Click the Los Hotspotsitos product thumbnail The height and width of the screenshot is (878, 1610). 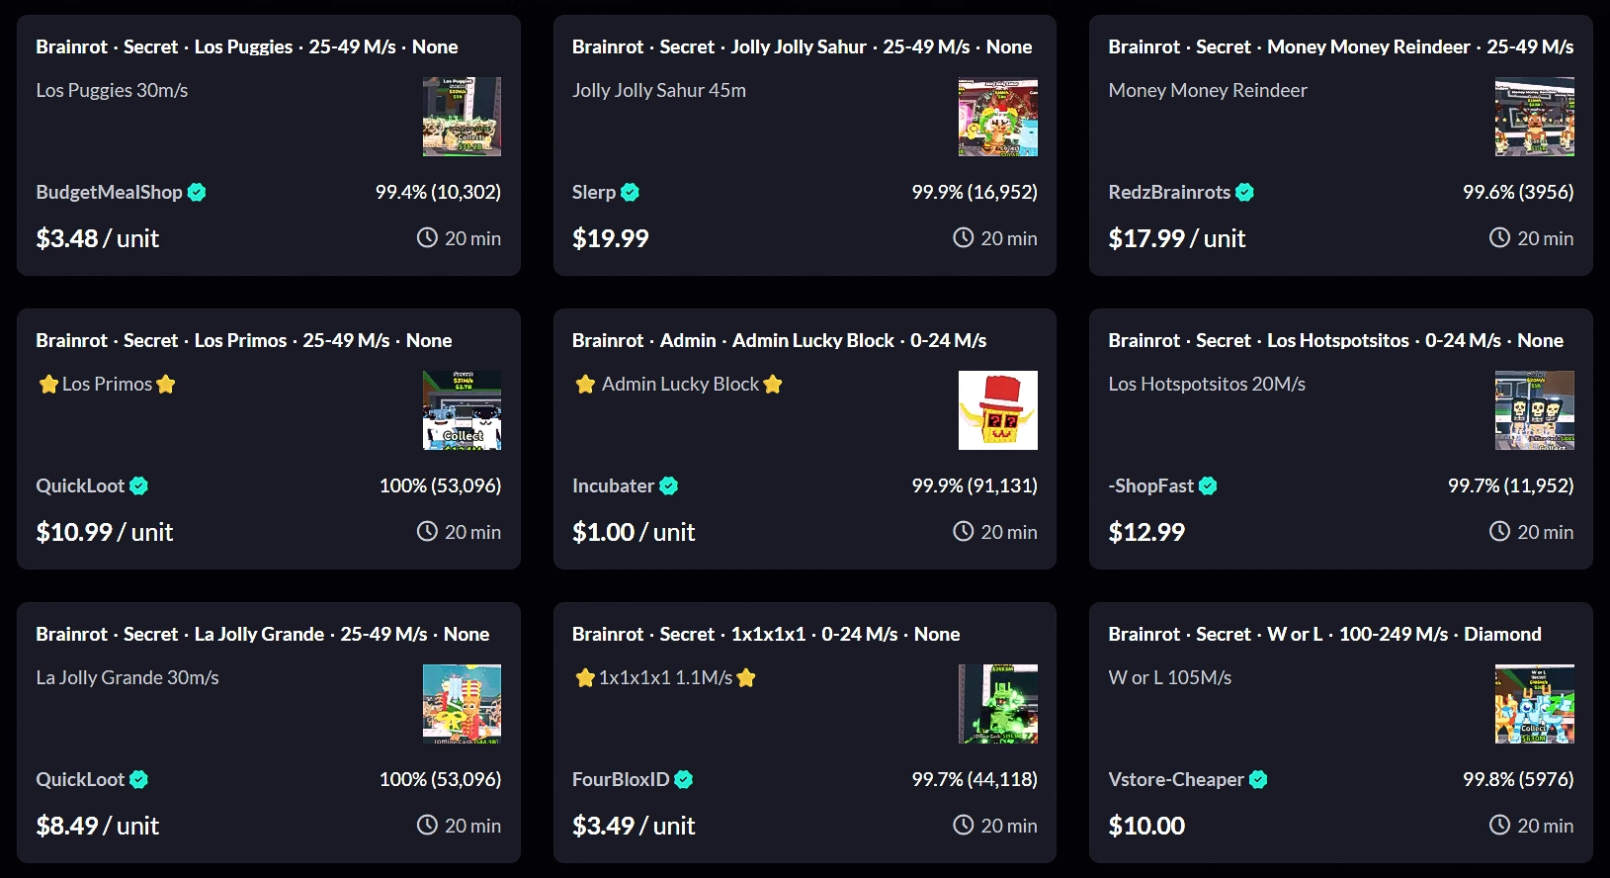pyautogui.click(x=1534, y=409)
